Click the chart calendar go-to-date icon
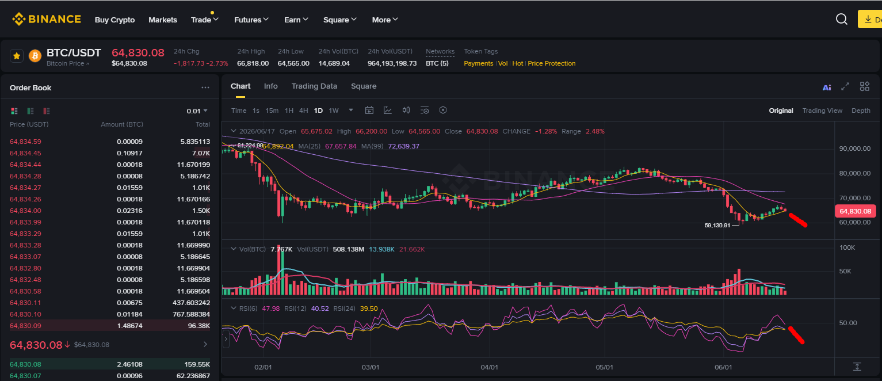882x381 pixels. click(x=369, y=110)
